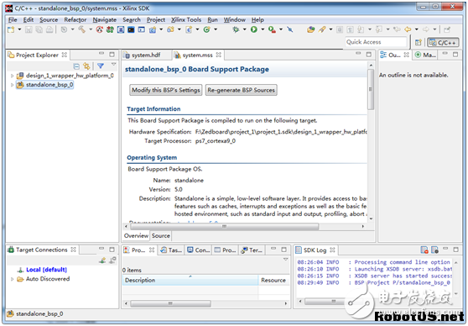468x326 pixels.
Task: Click Link with Editor icon in Project Explorer
Action: 86,66
